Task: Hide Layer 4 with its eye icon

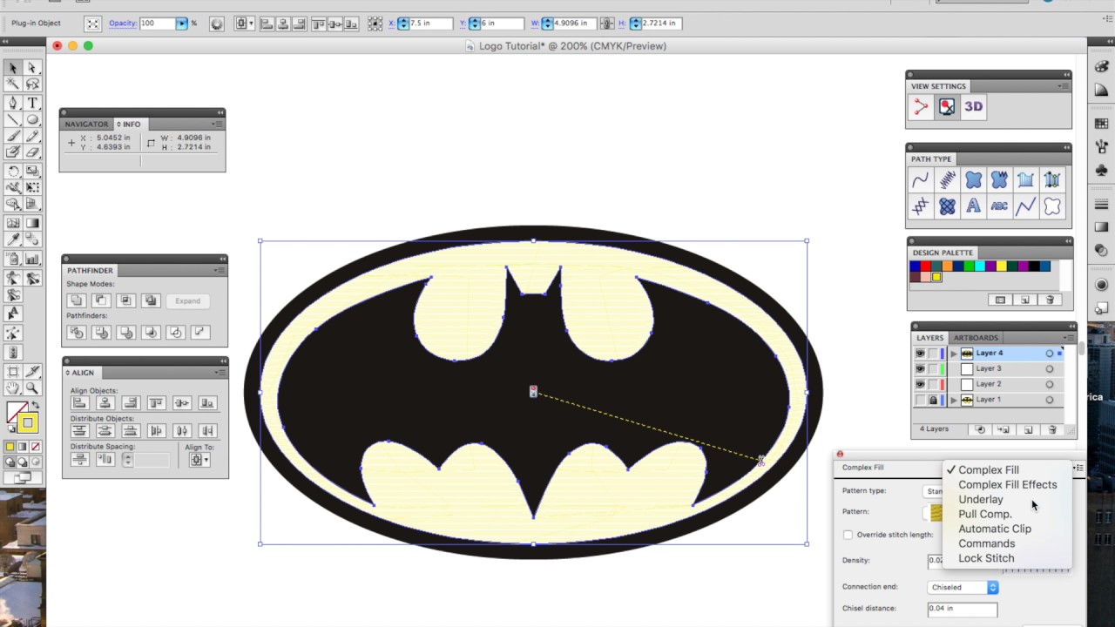Action: click(920, 354)
